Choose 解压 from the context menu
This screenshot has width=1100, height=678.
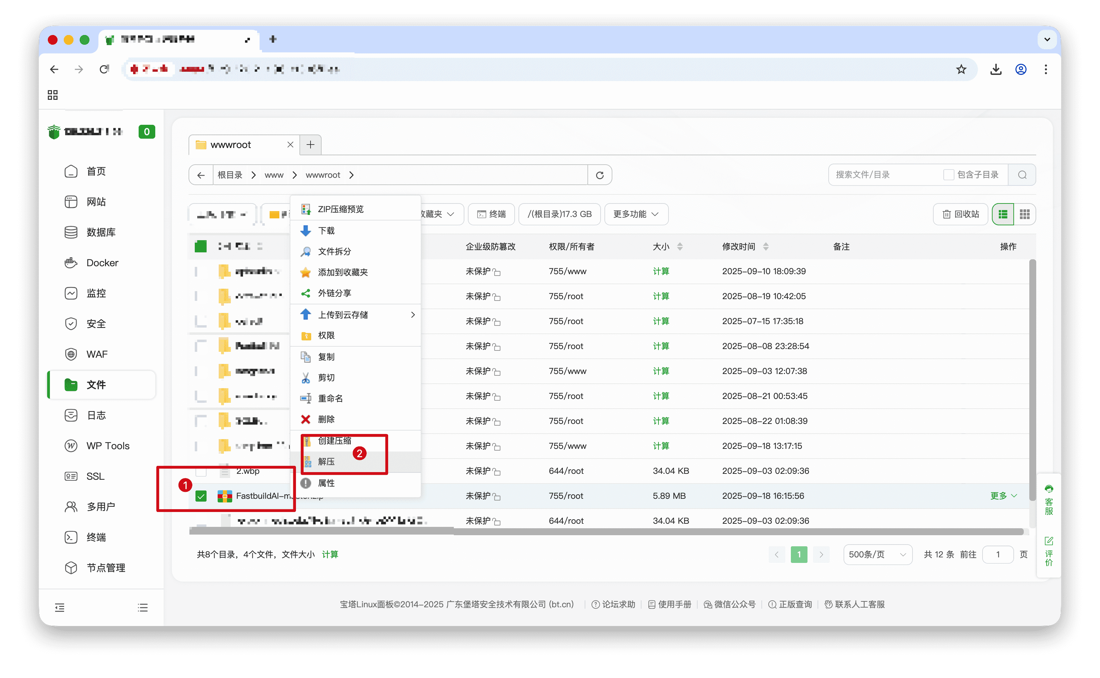326,461
